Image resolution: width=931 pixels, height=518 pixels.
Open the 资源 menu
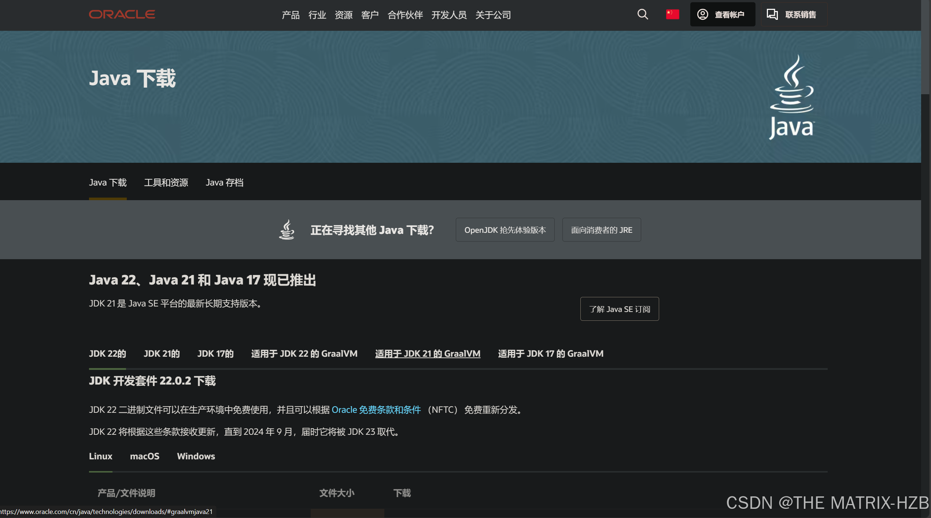coord(343,15)
